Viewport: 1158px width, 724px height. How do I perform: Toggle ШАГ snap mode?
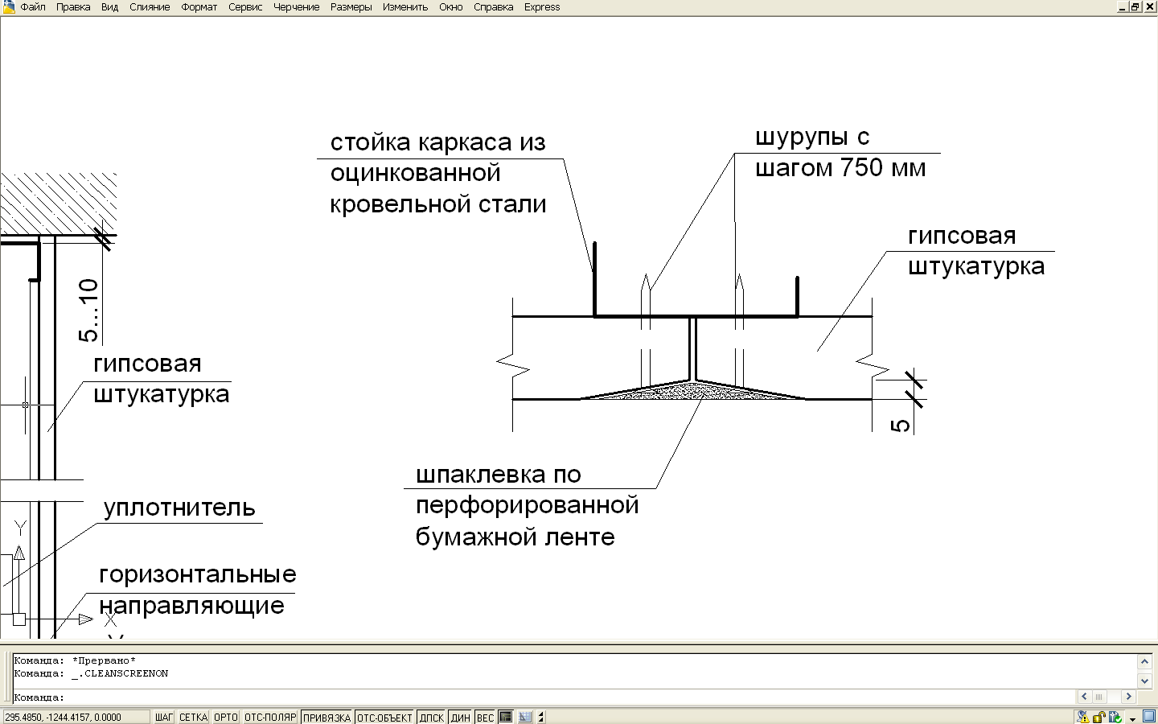point(164,718)
